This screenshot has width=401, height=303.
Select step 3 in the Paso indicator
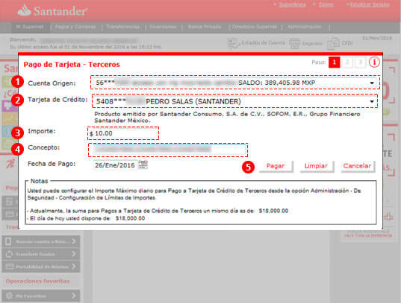tap(361, 63)
